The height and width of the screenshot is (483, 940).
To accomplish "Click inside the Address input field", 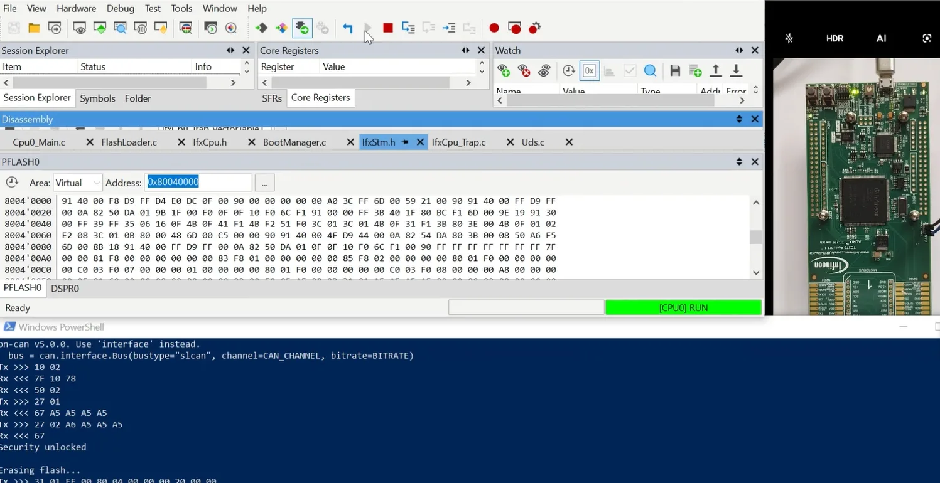I will (198, 183).
